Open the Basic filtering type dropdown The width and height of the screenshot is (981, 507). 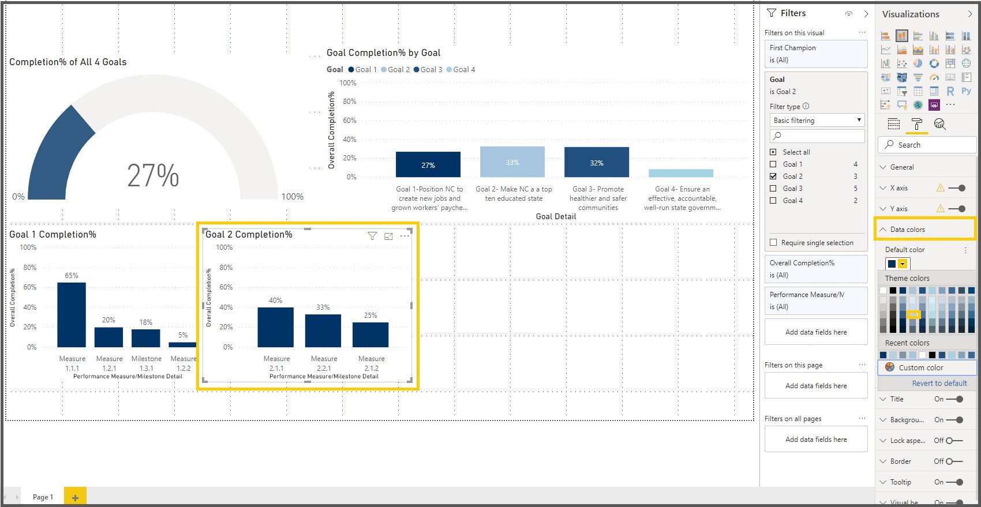[817, 120]
